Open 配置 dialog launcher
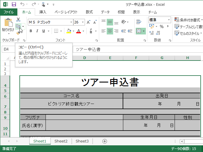The width and height of the screenshot is (203, 152). 145,41
